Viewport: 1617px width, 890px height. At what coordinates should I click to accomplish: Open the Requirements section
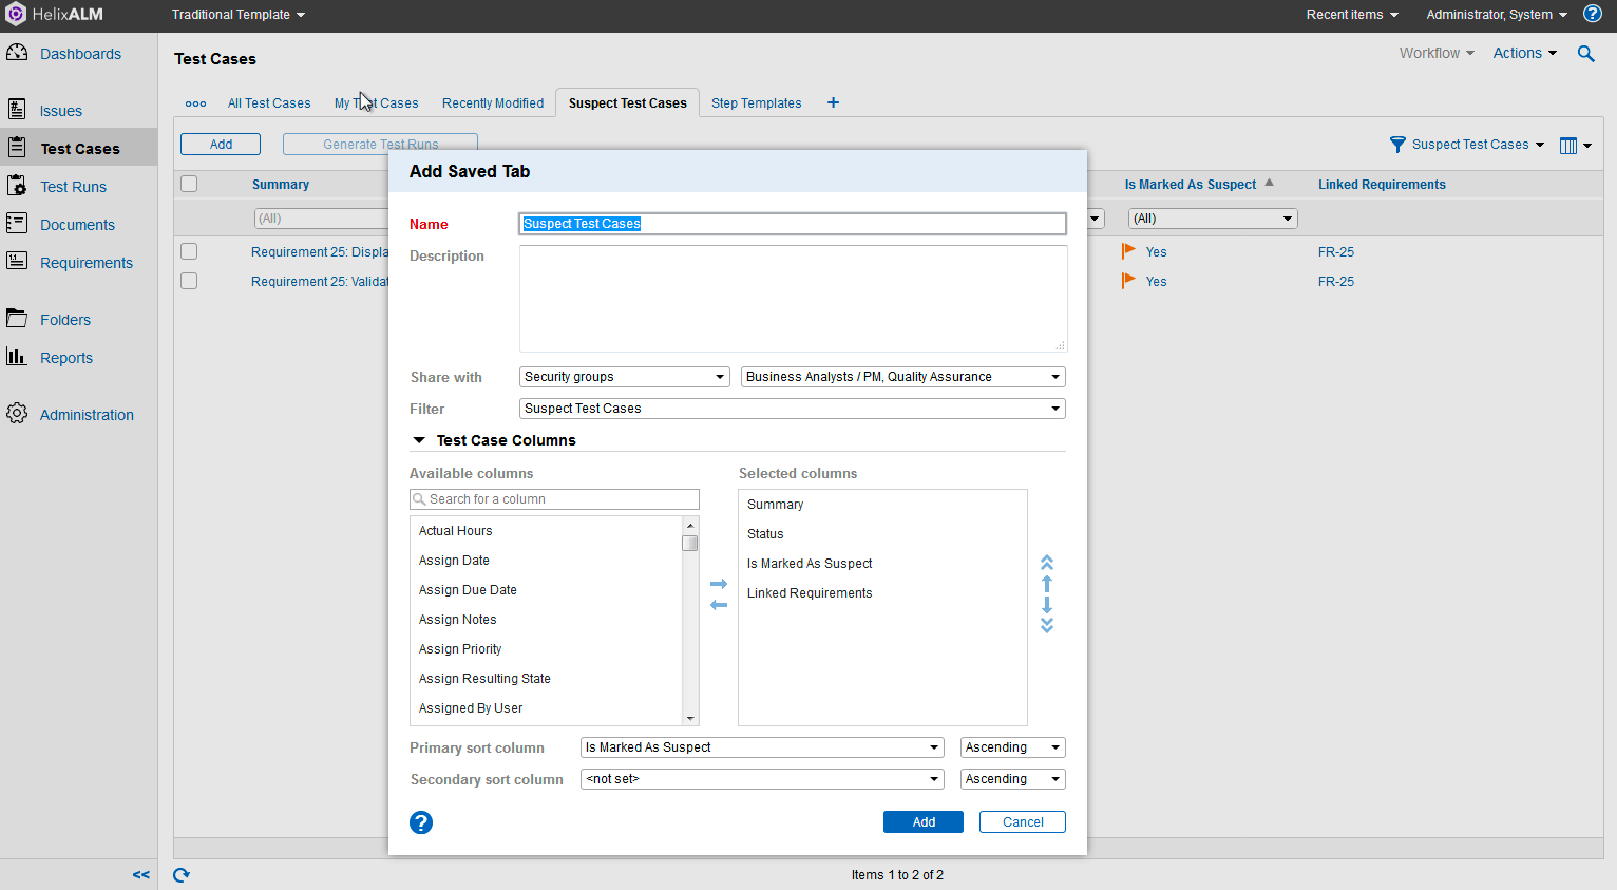point(86,262)
